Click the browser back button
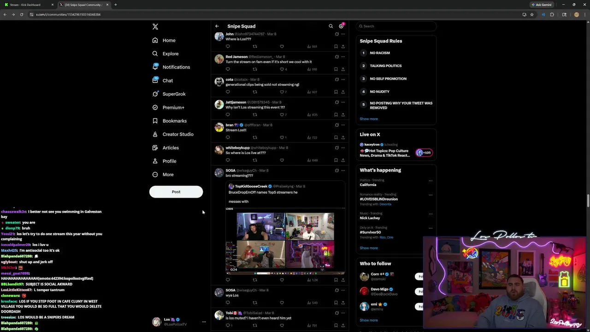The width and height of the screenshot is (590, 332). (x=5, y=14)
